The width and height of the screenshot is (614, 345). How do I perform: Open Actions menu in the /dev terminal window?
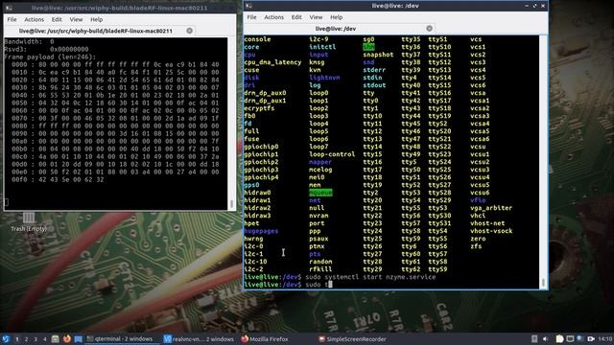pos(273,17)
